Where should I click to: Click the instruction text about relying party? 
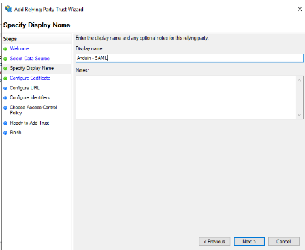[142, 38]
